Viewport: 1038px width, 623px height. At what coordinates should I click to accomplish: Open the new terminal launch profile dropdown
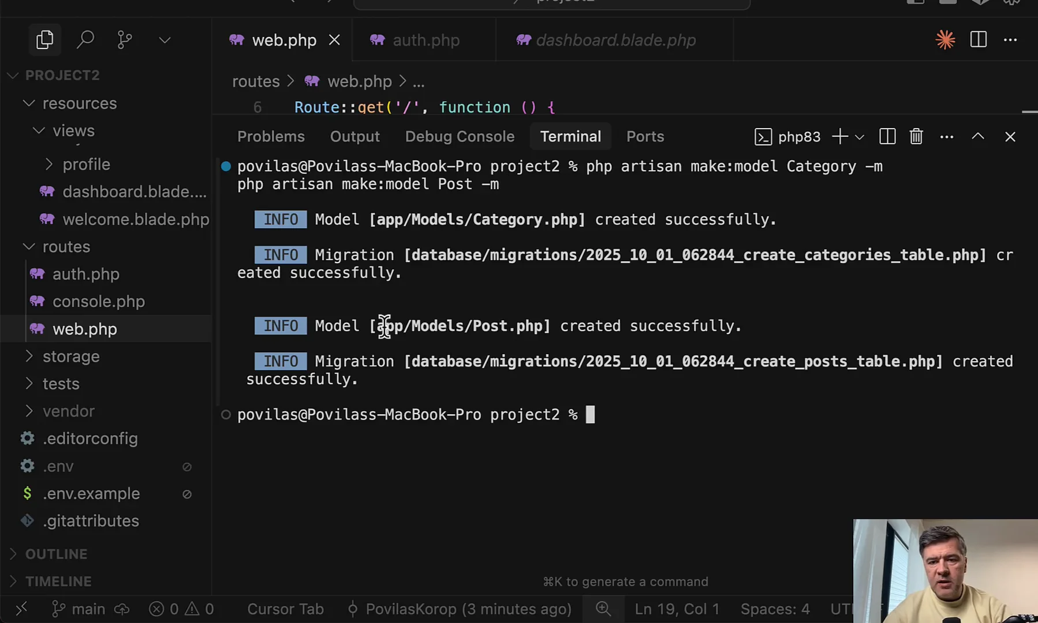click(860, 137)
